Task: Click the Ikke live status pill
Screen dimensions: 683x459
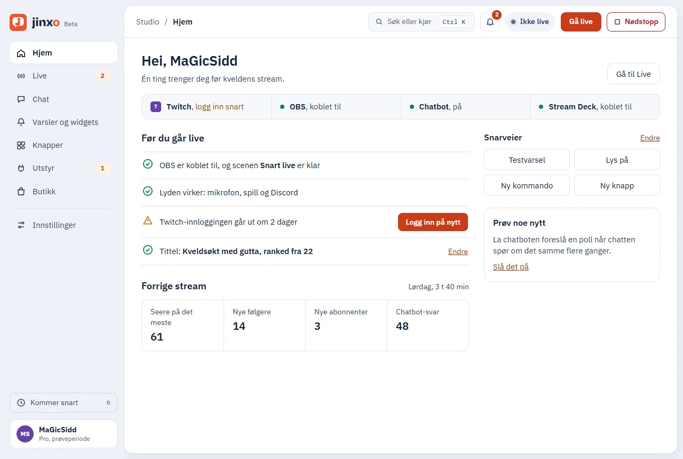Action: click(530, 22)
